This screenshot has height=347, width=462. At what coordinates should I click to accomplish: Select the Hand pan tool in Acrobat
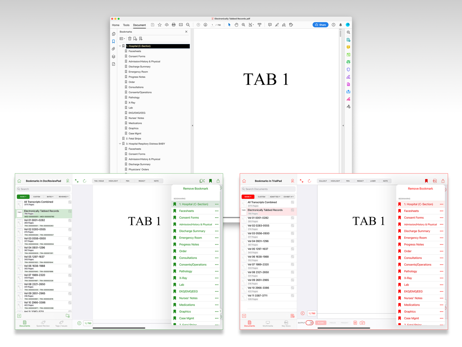[x=236, y=25]
